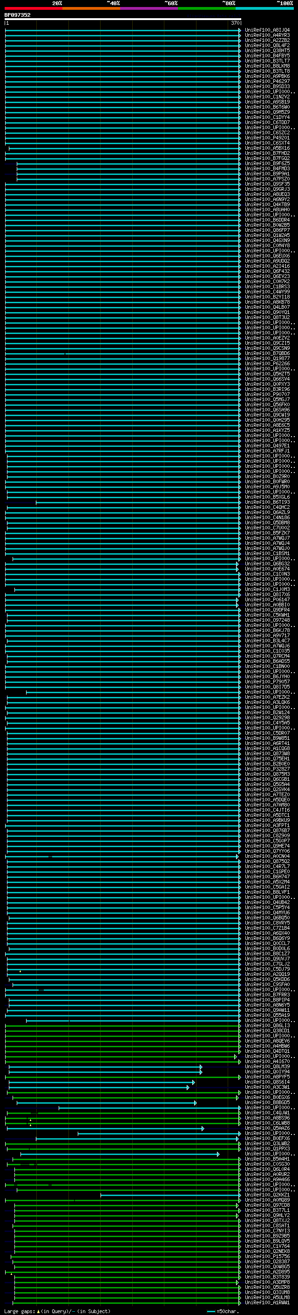
Task: Click label UniRef100_A7PSZ0
Action: point(267,179)
